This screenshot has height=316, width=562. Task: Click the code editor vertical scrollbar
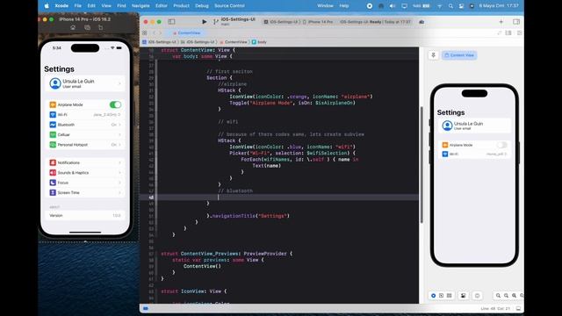[421, 165]
